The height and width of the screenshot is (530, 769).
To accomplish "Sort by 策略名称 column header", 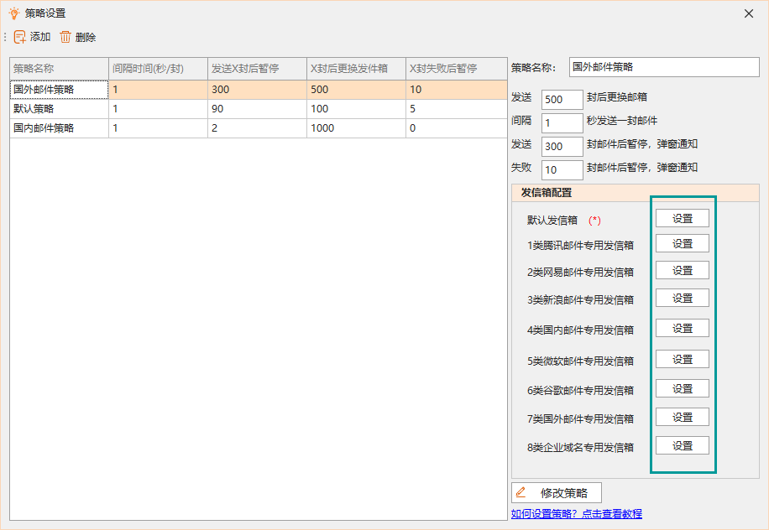I will [x=59, y=69].
